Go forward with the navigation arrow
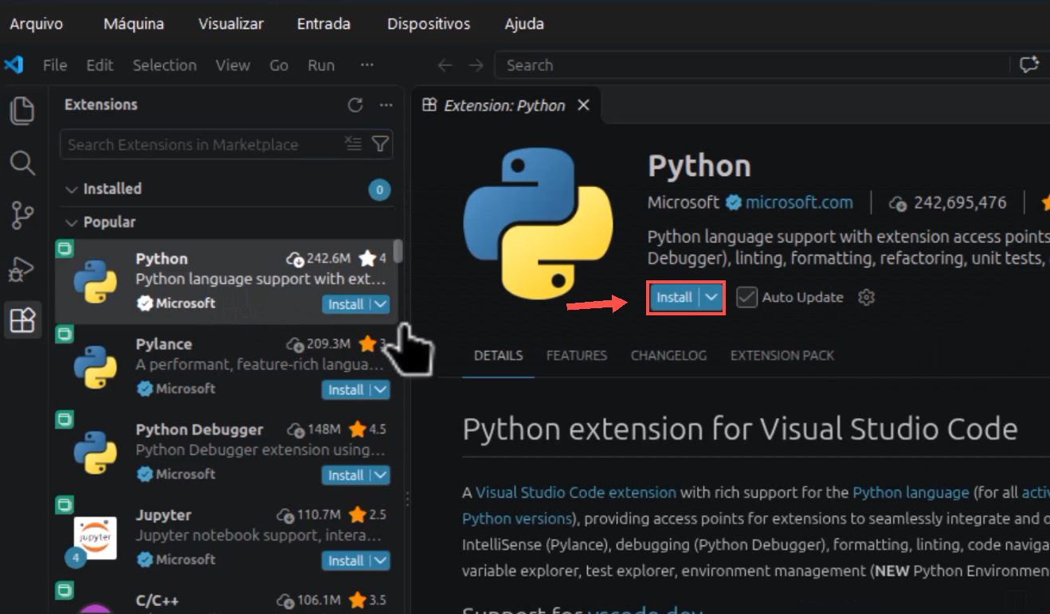This screenshot has width=1050, height=614. pos(476,65)
